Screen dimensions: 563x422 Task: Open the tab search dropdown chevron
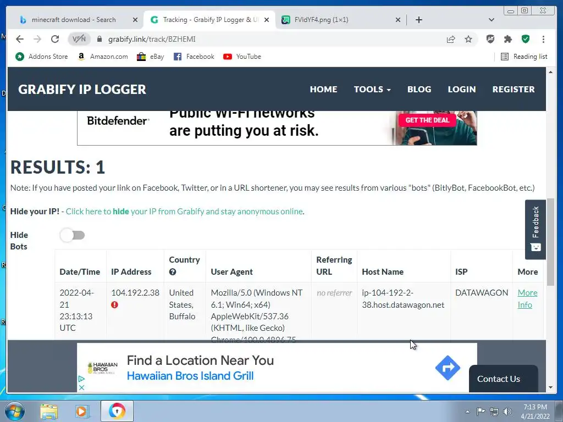(492, 20)
